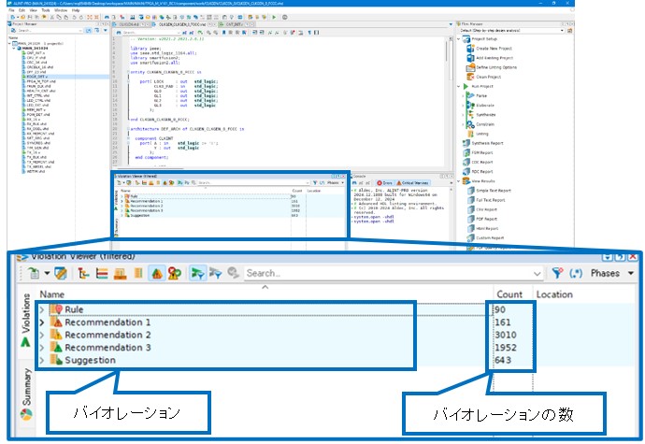The image size is (645, 444).
Task: Open the Tools menu
Action: coord(46,10)
